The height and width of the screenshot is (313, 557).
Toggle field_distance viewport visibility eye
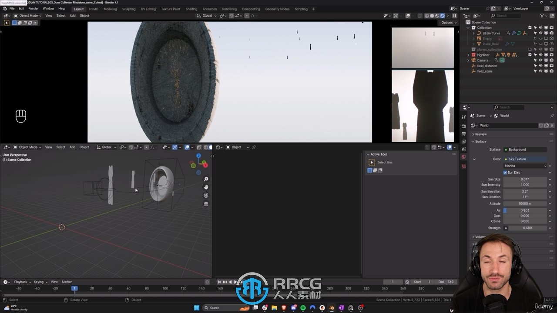(x=541, y=66)
